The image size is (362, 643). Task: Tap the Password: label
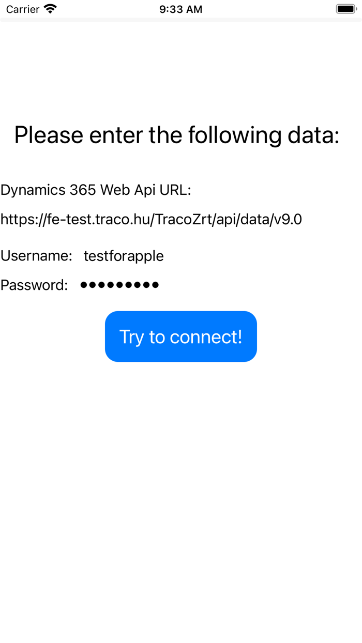(x=34, y=285)
